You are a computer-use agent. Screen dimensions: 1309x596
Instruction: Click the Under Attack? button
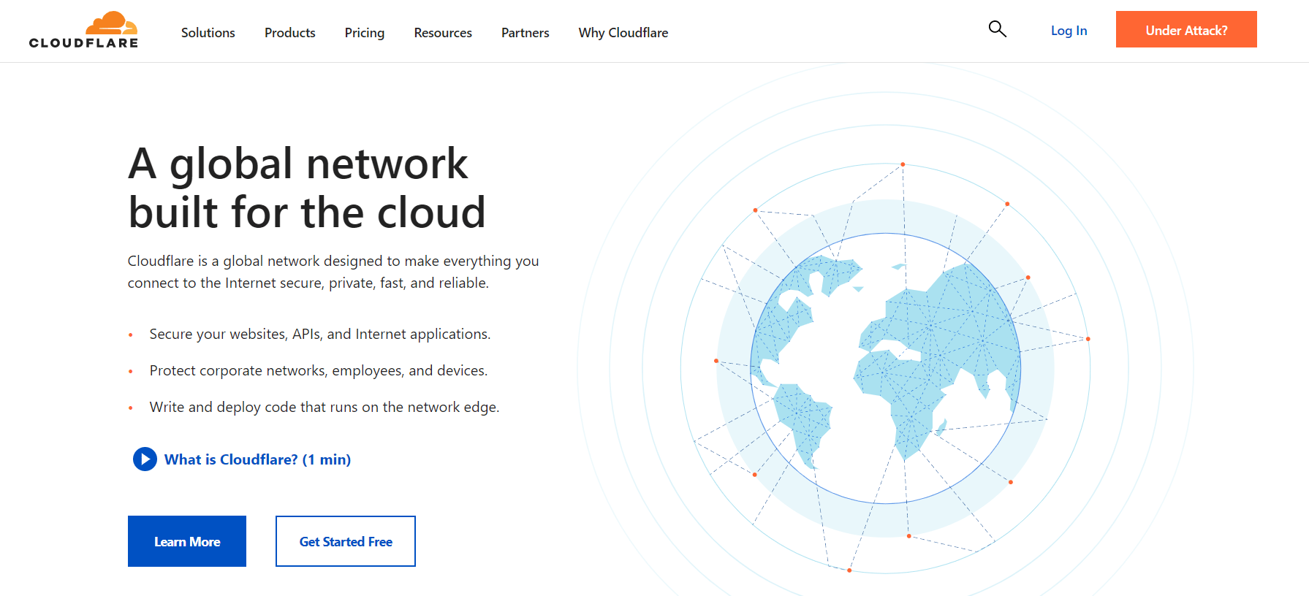1186,29
